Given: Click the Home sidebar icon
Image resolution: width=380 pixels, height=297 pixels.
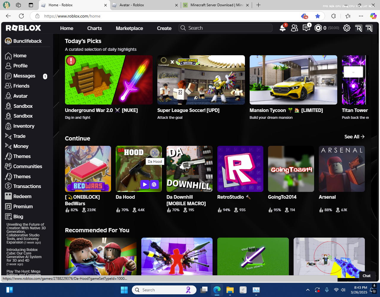Looking at the screenshot, I should (x=8, y=56).
